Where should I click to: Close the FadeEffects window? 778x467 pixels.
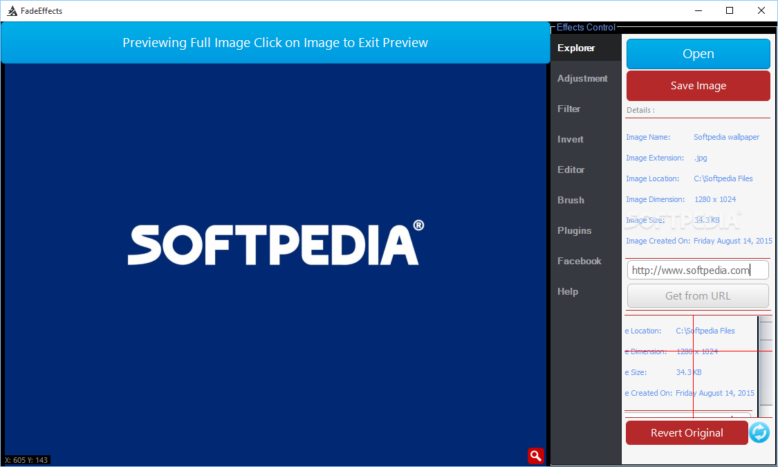pyautogui.click(x=761, y=10)
